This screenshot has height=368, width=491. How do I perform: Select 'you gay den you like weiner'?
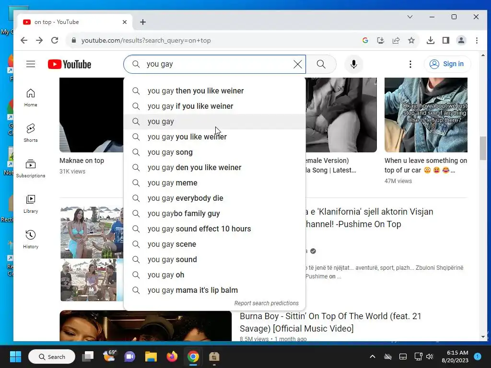click(214, 167)
